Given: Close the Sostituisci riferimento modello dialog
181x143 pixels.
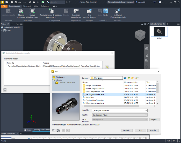Looking at the screenshot, I should click(x=112, y=53).
